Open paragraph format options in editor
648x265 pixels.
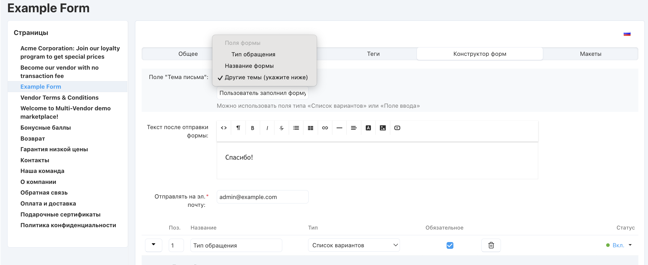[238, 128]
